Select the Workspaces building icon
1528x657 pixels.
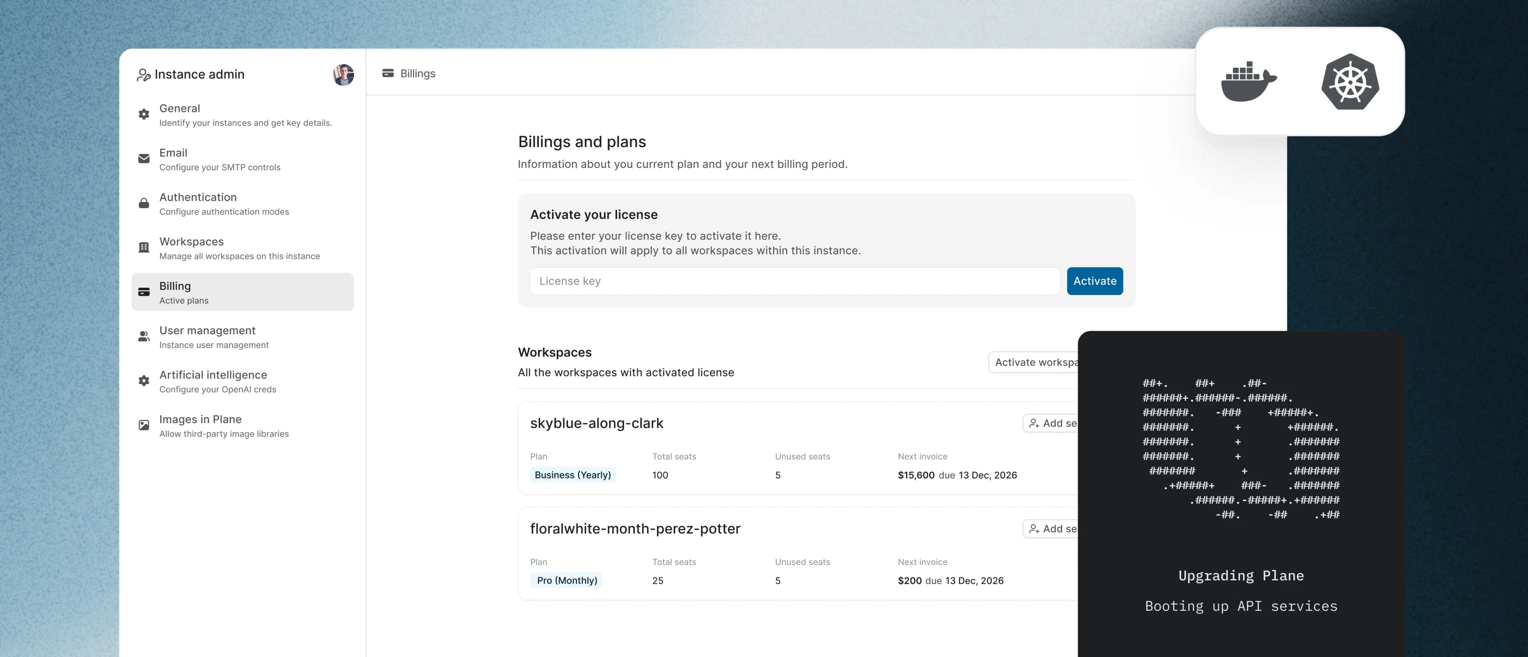click(144, 247)
